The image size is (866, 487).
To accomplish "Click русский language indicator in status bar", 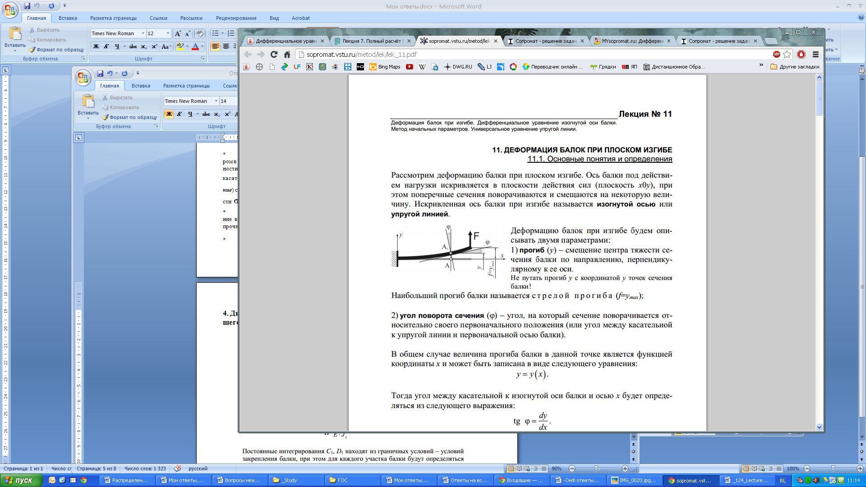I will [198, 469].
